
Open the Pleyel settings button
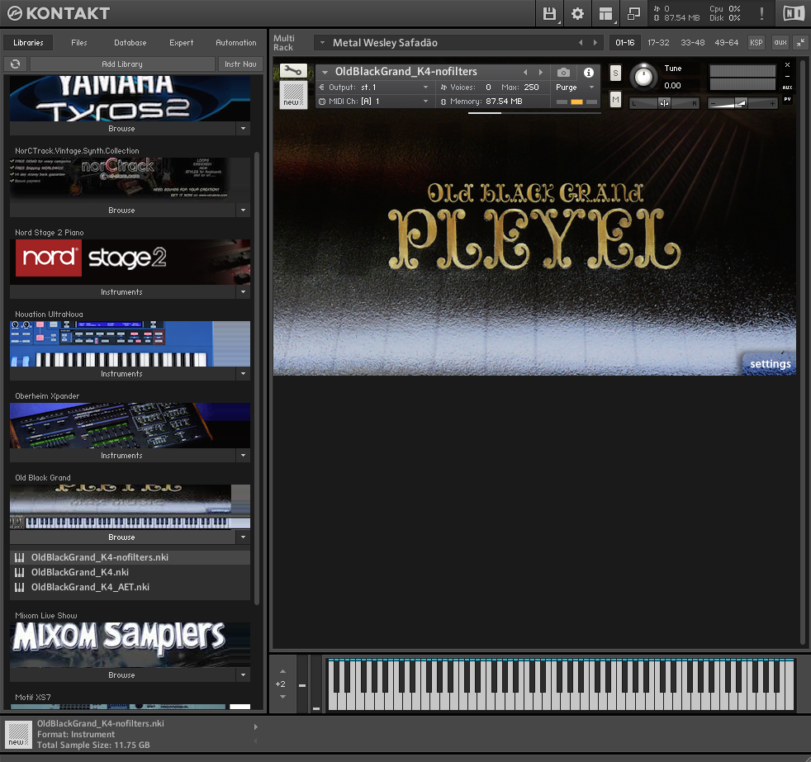pyautogui.click(x=771, y=364)
